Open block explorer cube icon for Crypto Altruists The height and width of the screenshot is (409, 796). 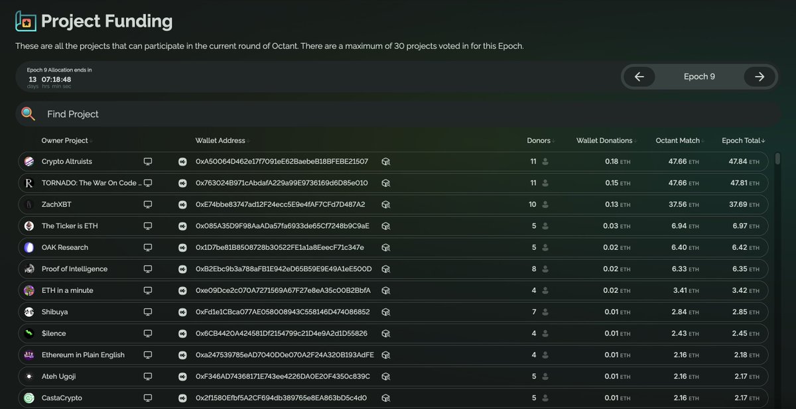click(385, 162)
